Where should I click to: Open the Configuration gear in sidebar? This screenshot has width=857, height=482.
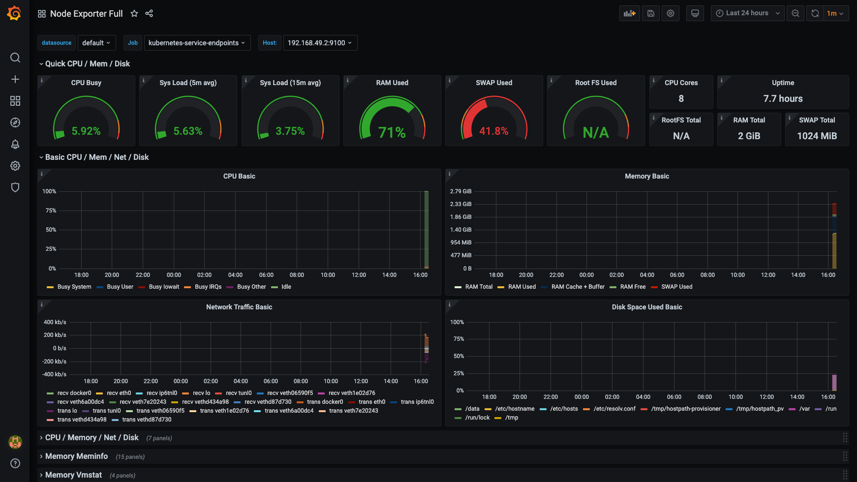pyautogui.click(x=15, y=166)
